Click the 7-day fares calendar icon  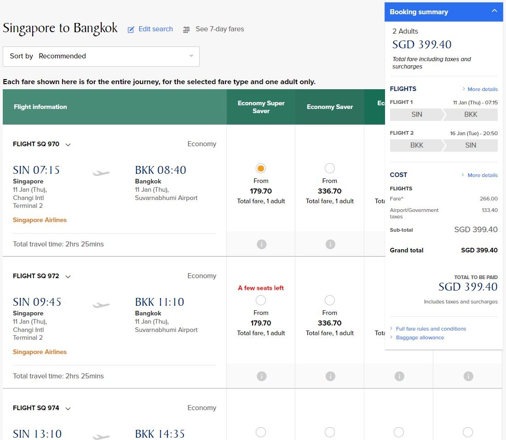click(x=186, y=30)
